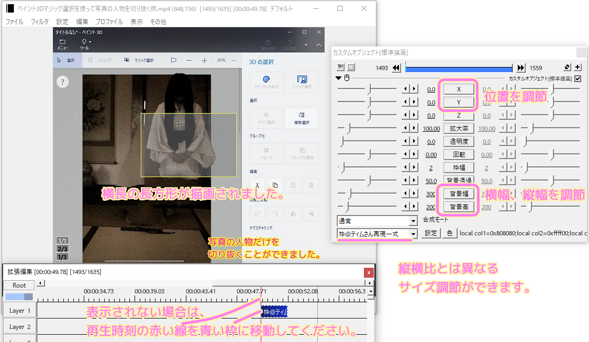The width and height of the screenshot is (589, 342).
Task: Open the フィルタ menu
Action: point(40,22)
